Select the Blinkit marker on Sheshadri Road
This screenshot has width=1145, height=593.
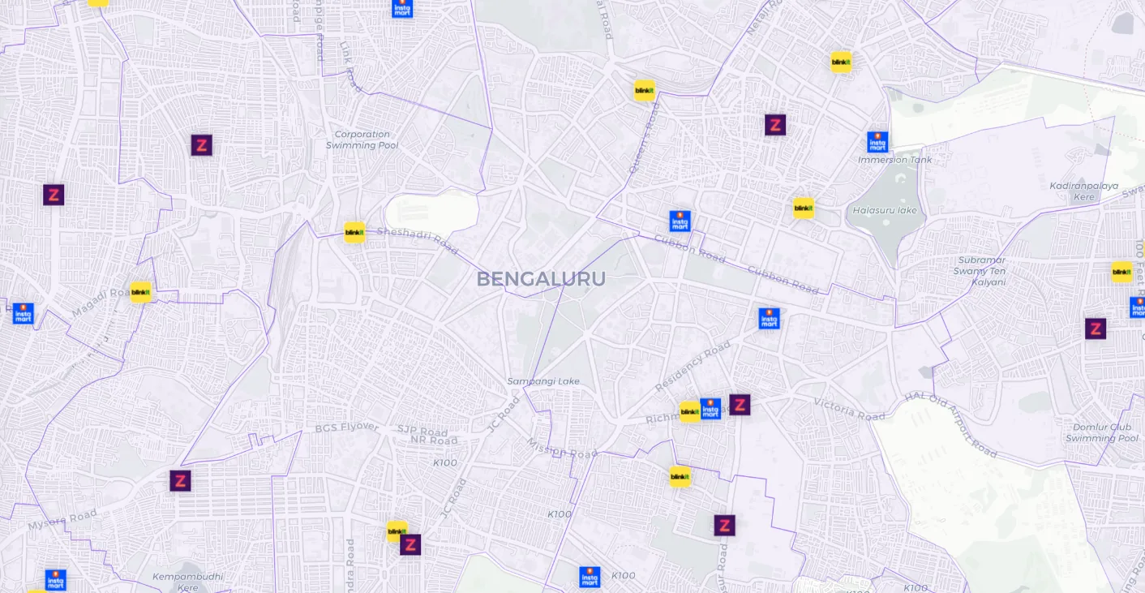[354, 233]
